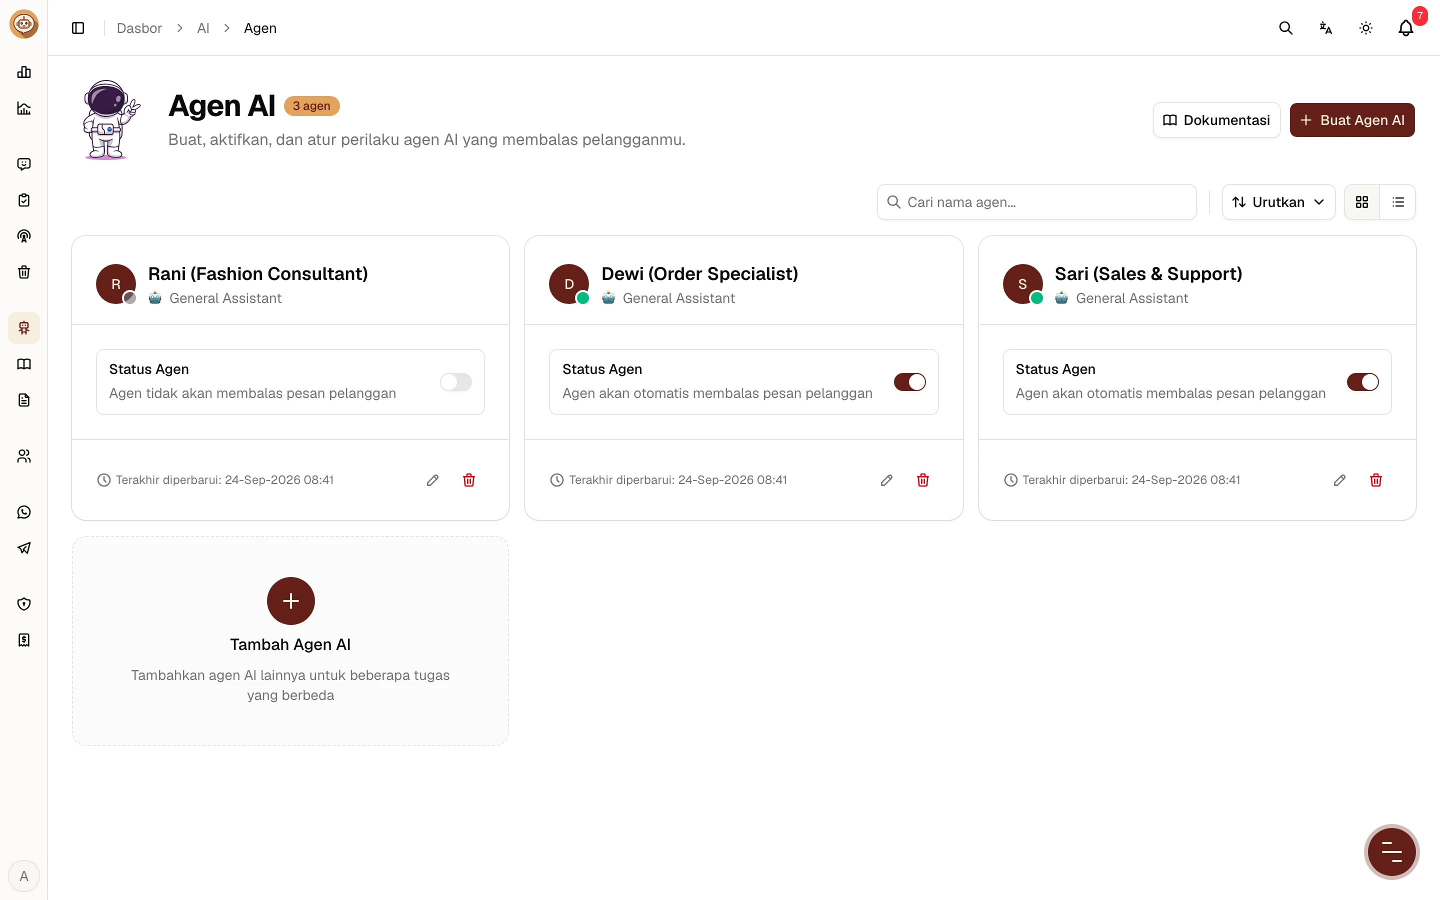1440x900 pixels.
Task: Open the Telegram paper-plane sidebar icon
Action: [x=24, y=548]
